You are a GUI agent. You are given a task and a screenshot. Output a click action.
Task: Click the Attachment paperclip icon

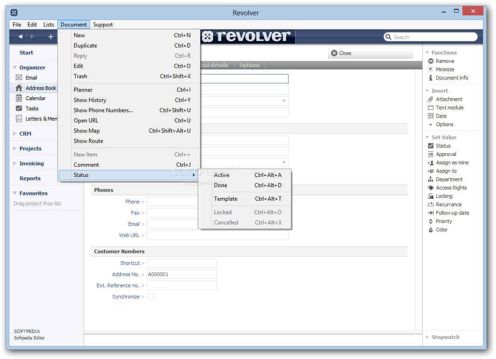tap(431, 99)
